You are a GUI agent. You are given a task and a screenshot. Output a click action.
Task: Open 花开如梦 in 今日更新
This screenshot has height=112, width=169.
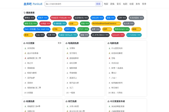(x=31, y=78)
